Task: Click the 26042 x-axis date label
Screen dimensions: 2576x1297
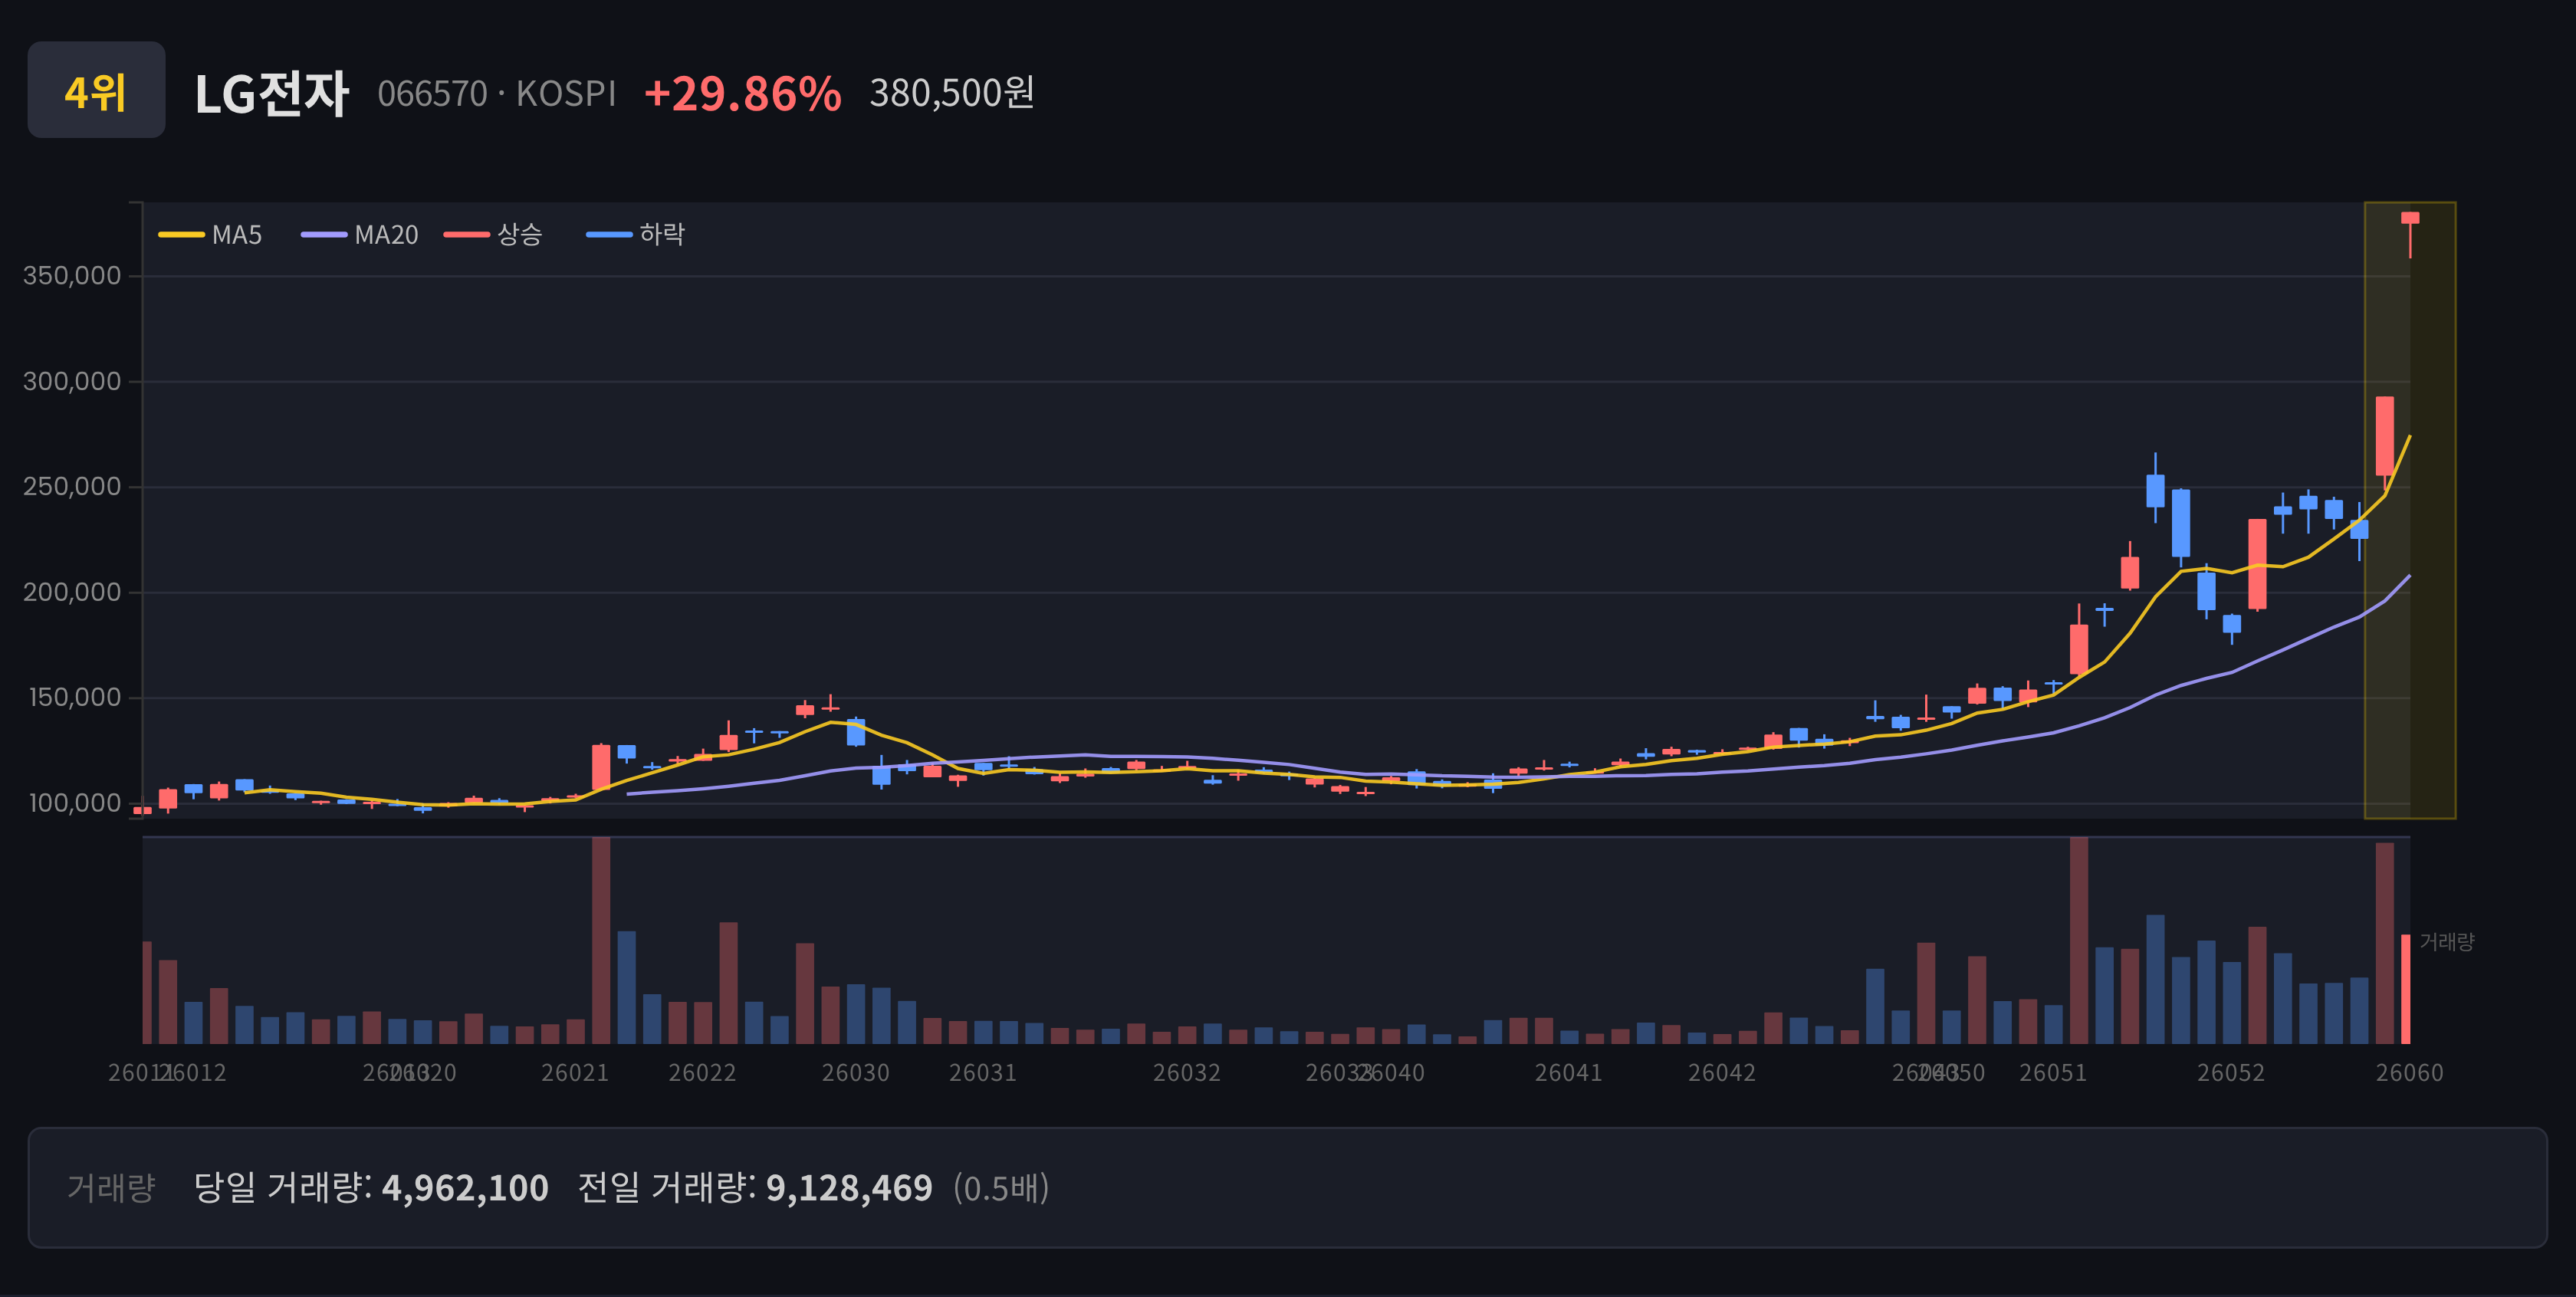Action: [x=1722, y=1073]
